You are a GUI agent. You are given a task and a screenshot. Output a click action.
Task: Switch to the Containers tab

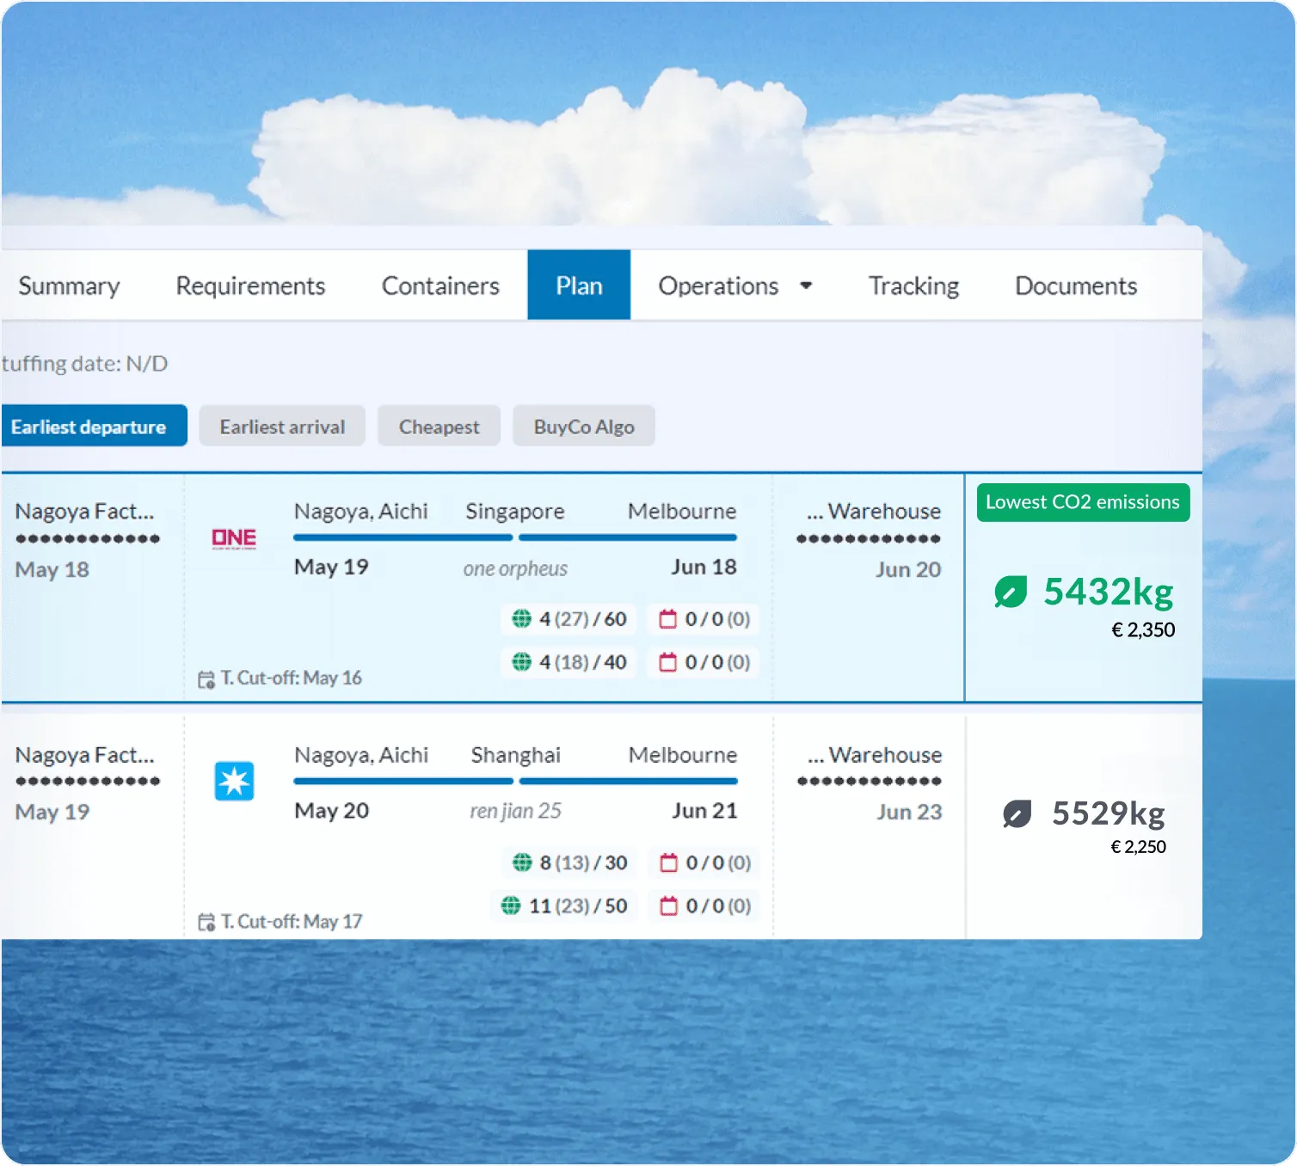[x=440, y=285]
